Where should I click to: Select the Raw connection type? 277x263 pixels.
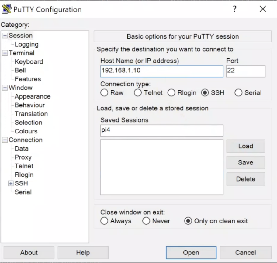click(104, 93)
